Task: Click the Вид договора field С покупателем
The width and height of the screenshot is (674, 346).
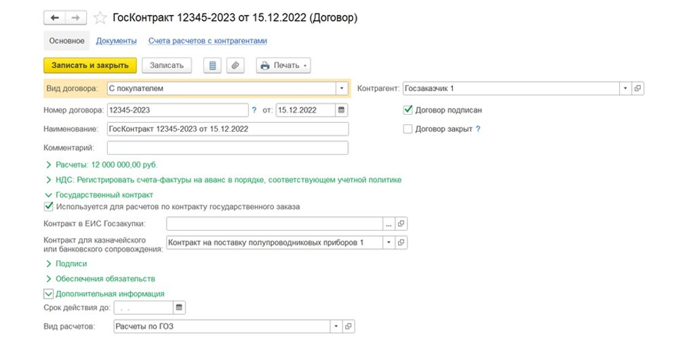Action: [221, 88]
